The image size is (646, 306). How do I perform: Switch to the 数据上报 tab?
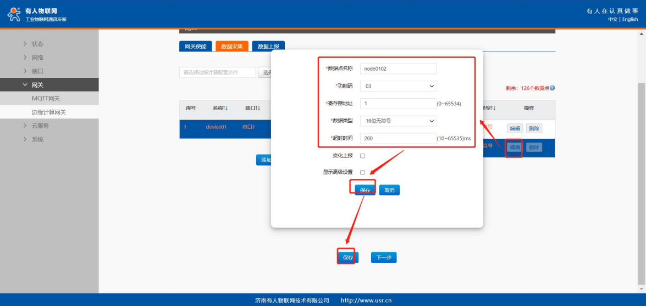(268, 47)
